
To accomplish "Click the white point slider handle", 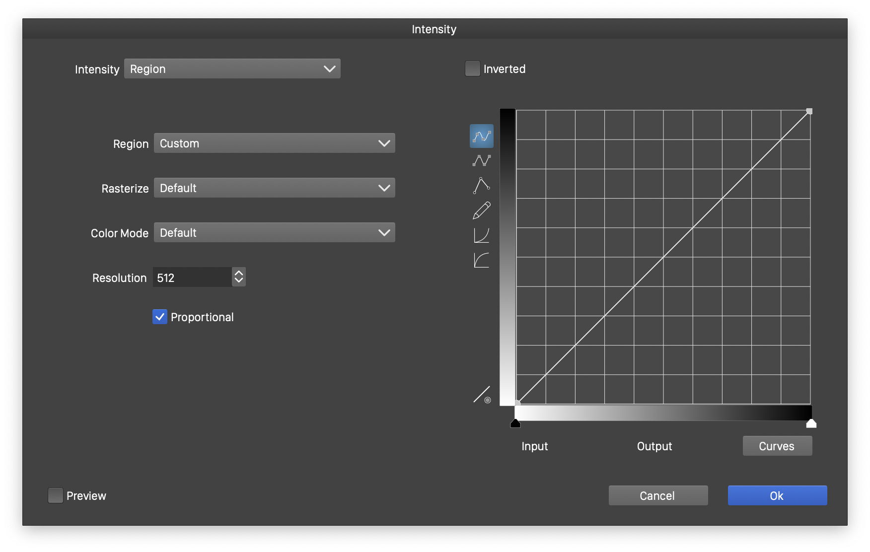I will click(x=811, y=423).
